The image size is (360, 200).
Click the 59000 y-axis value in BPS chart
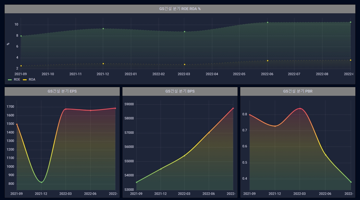click(129, 104)
